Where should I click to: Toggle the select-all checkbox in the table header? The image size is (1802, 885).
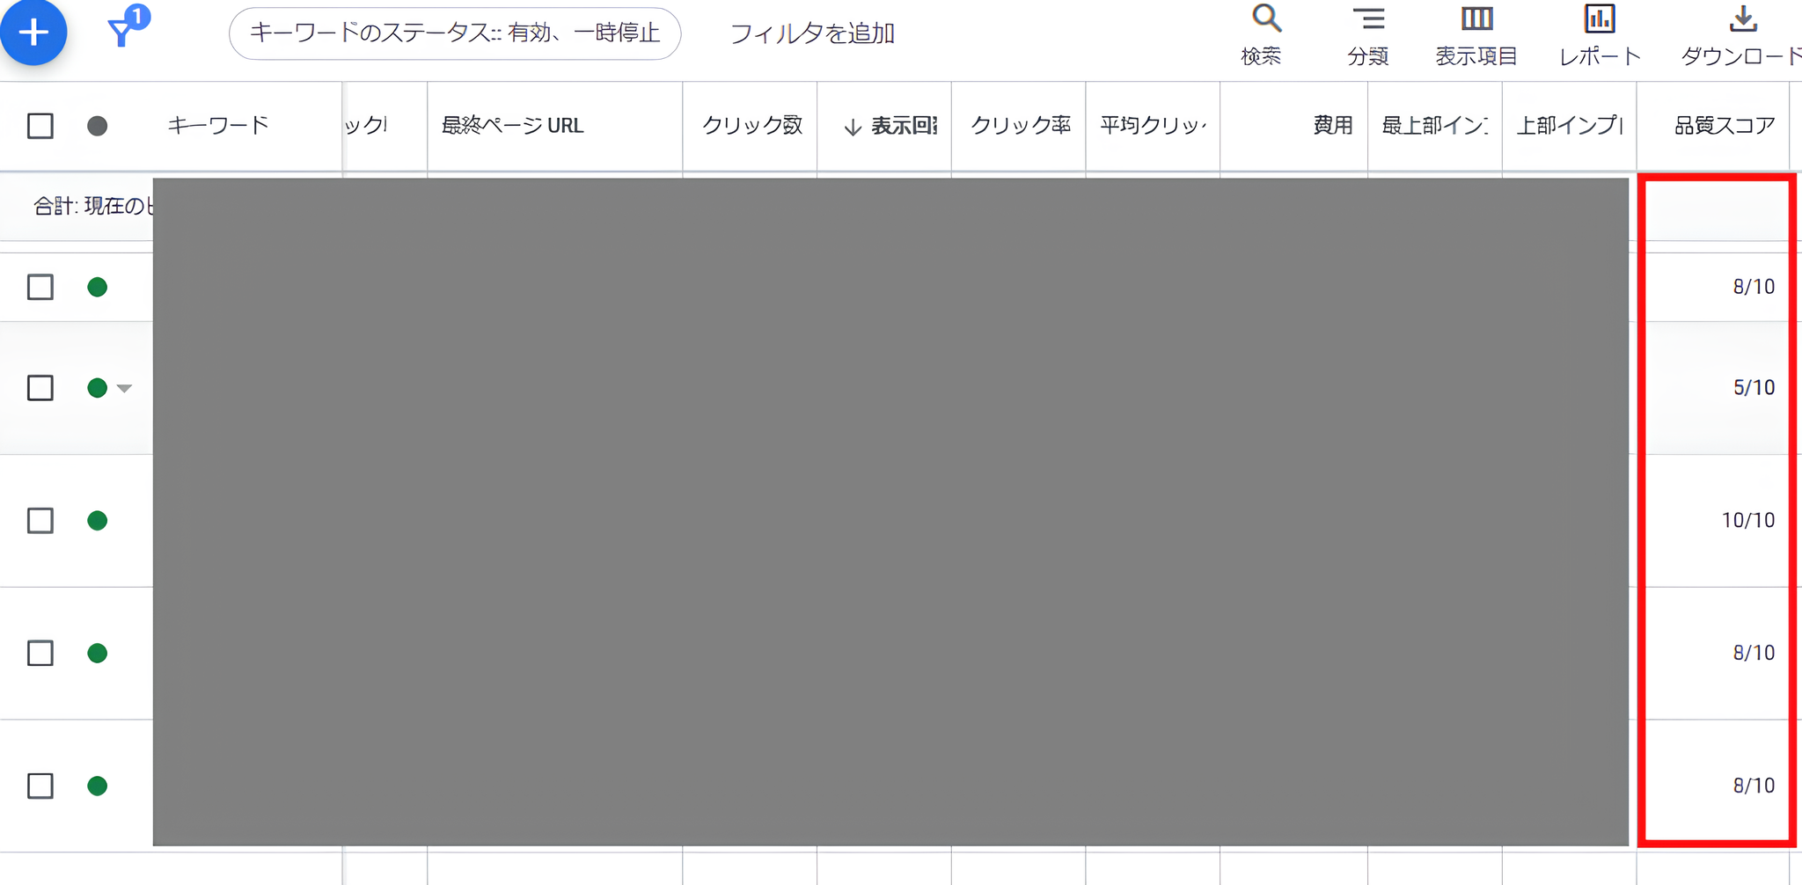tap(40, 126)
